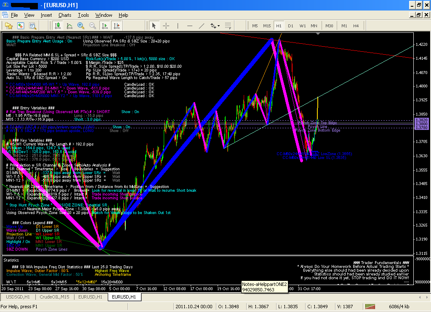Click the application icon in title bar

[x=5, y=5]
